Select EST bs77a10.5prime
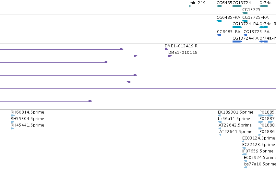 tap(246, 167)
